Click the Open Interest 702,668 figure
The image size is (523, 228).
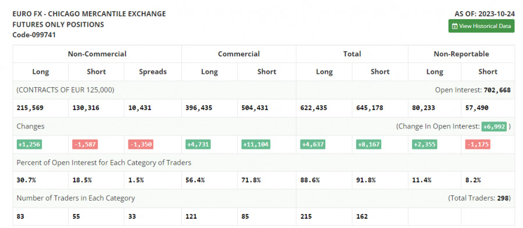coord(497,90)
